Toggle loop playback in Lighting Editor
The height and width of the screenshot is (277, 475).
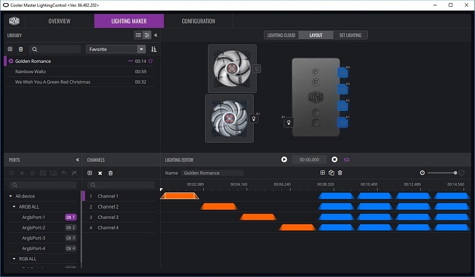pyautogui.click(x=346, y=159)
